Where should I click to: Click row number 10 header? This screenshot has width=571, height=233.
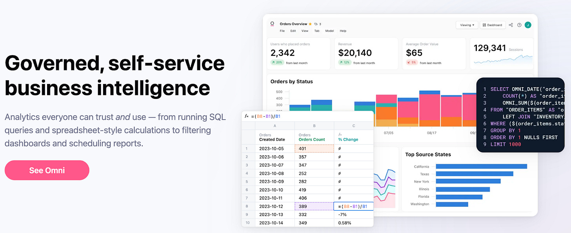pos(248,223)
